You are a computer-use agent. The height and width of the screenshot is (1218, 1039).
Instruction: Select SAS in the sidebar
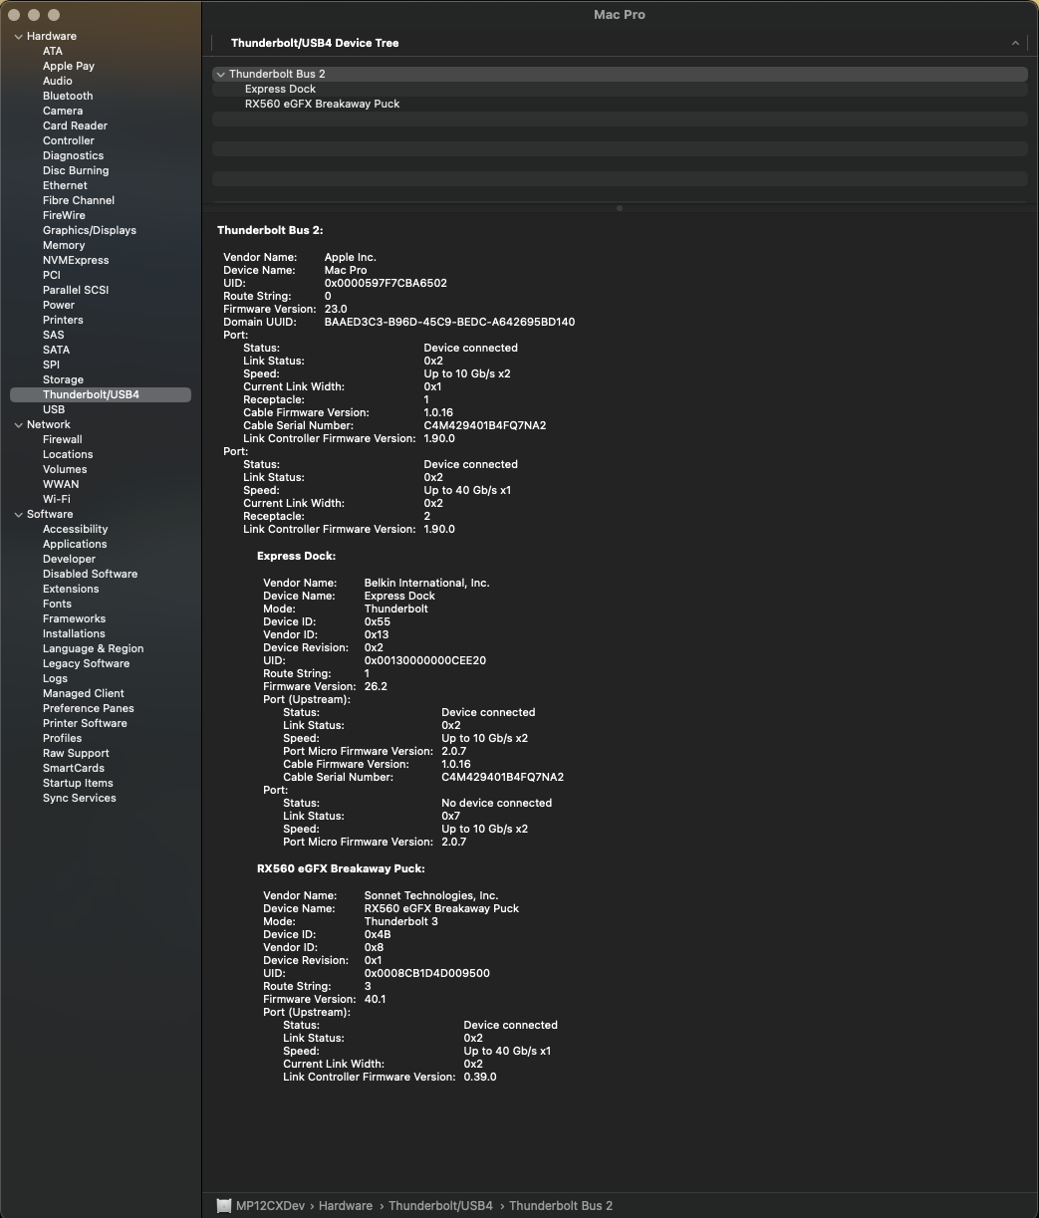coord(54,335)
